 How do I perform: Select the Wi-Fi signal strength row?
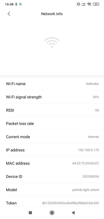coord(52,97)
